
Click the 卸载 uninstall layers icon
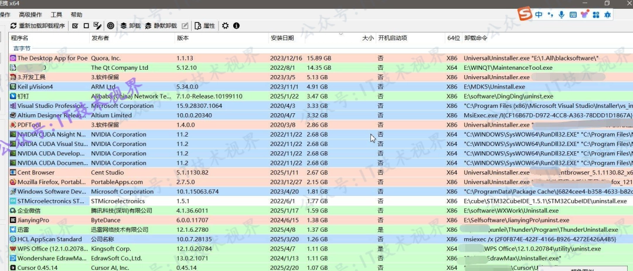click(x=124, y=26)
